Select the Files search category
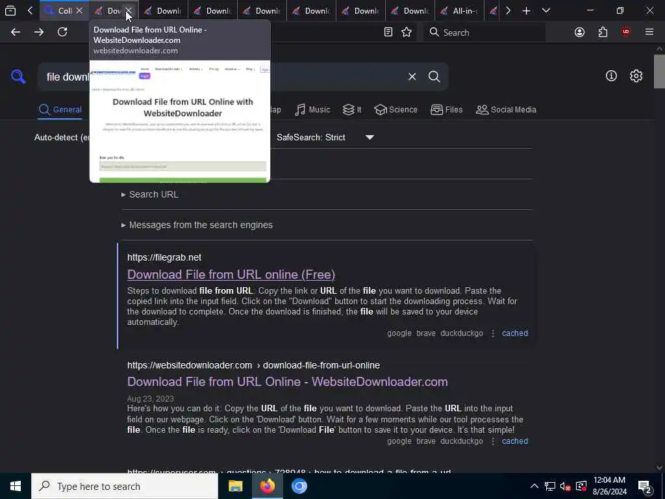Image resolution: width=665 pixels, height=499 pixels. pos(446,109)
